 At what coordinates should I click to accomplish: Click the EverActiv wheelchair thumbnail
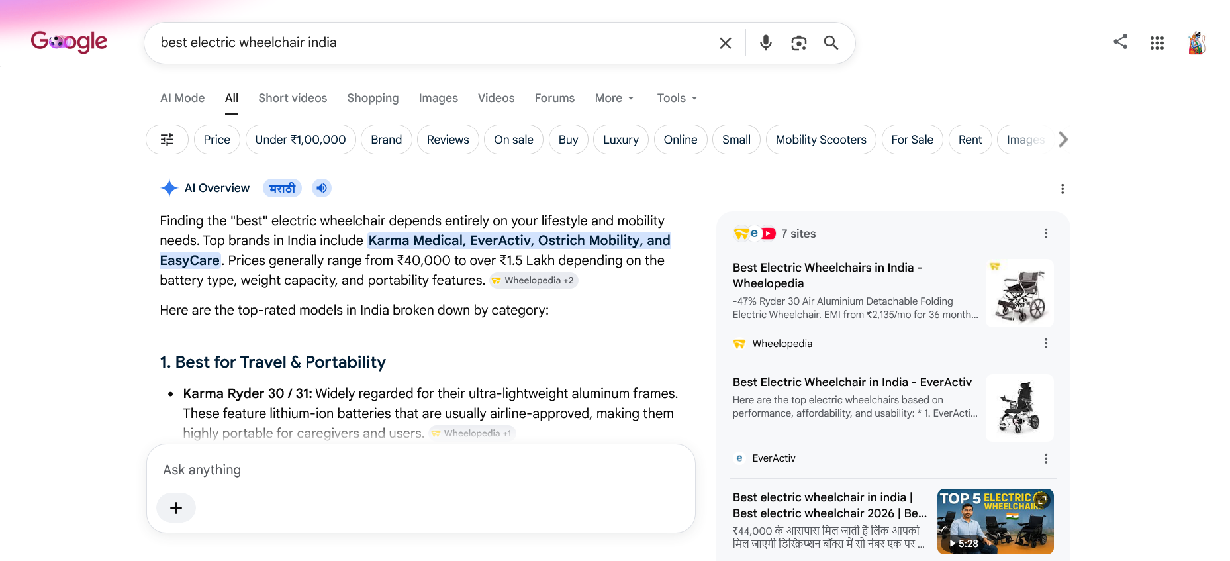point(1019,408)
